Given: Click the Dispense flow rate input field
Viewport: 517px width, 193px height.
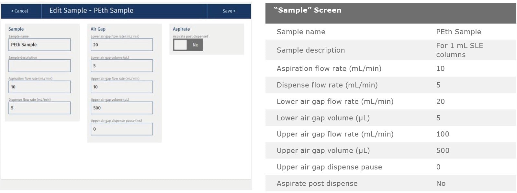Looking at the screenshot, I should click(x=39, y=108).
